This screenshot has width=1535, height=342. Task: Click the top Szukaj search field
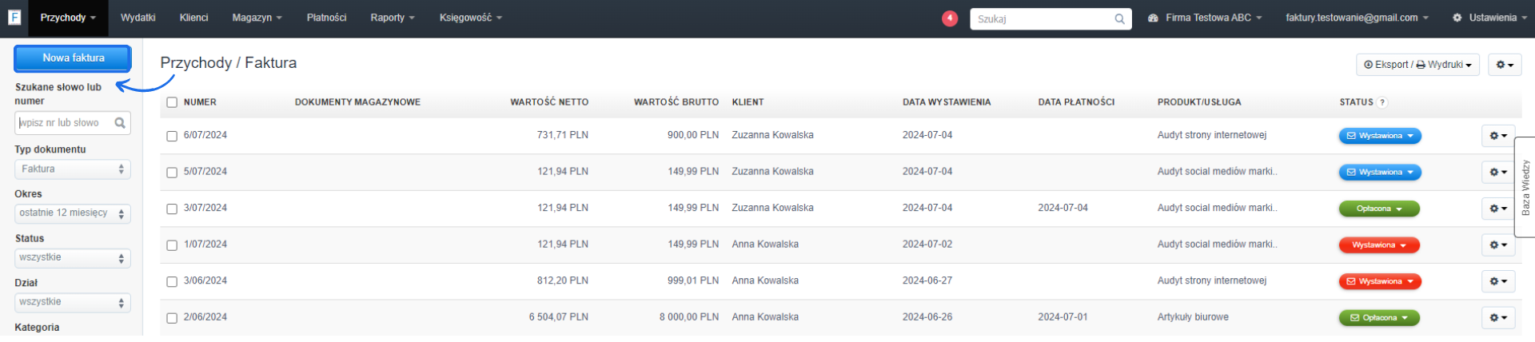click(x=1042, y=19)
